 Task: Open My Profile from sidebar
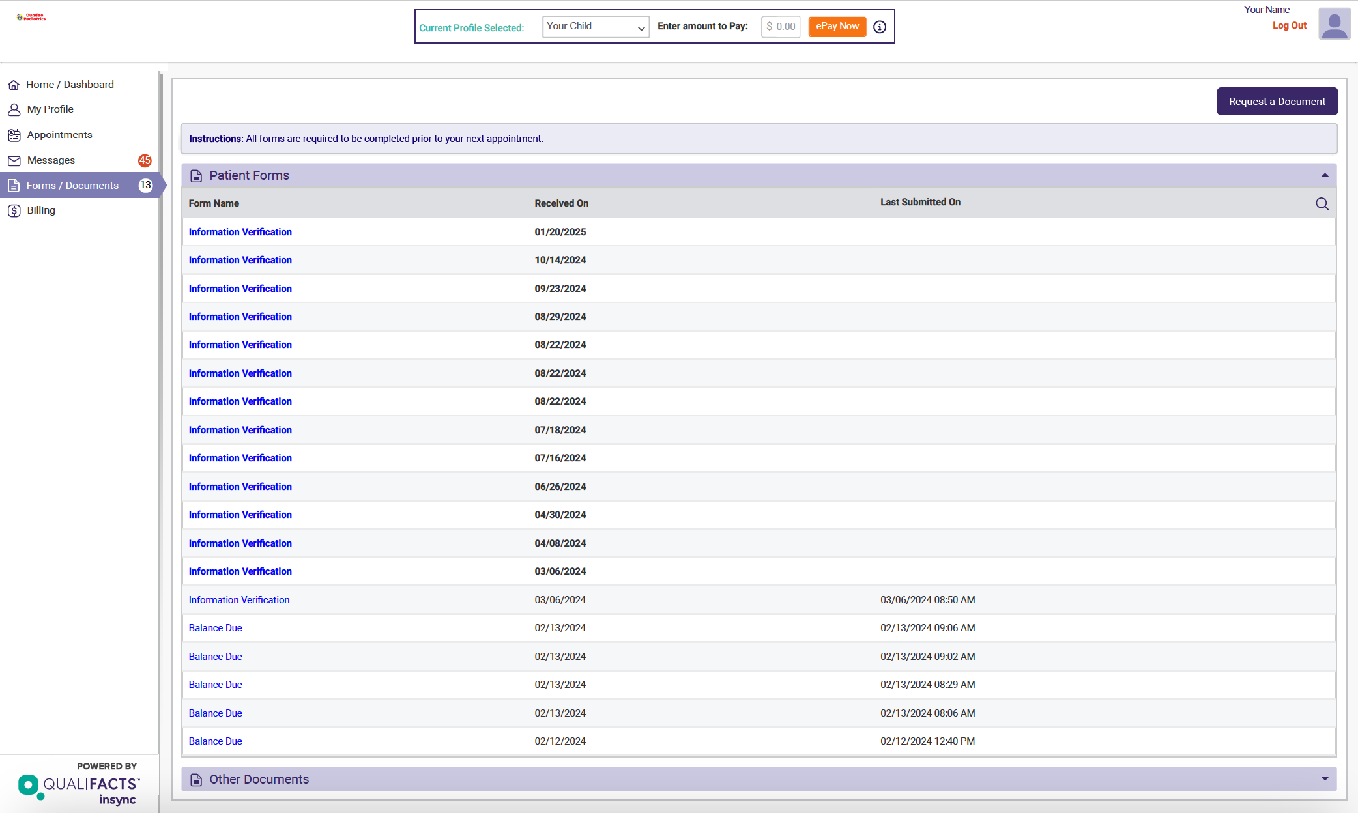(50, 109)
